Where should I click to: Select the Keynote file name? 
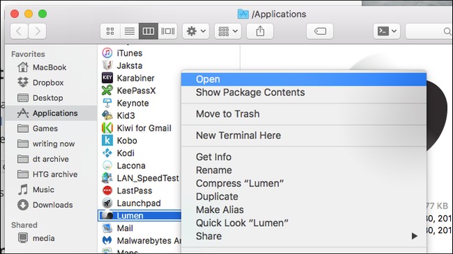[133, 103]
